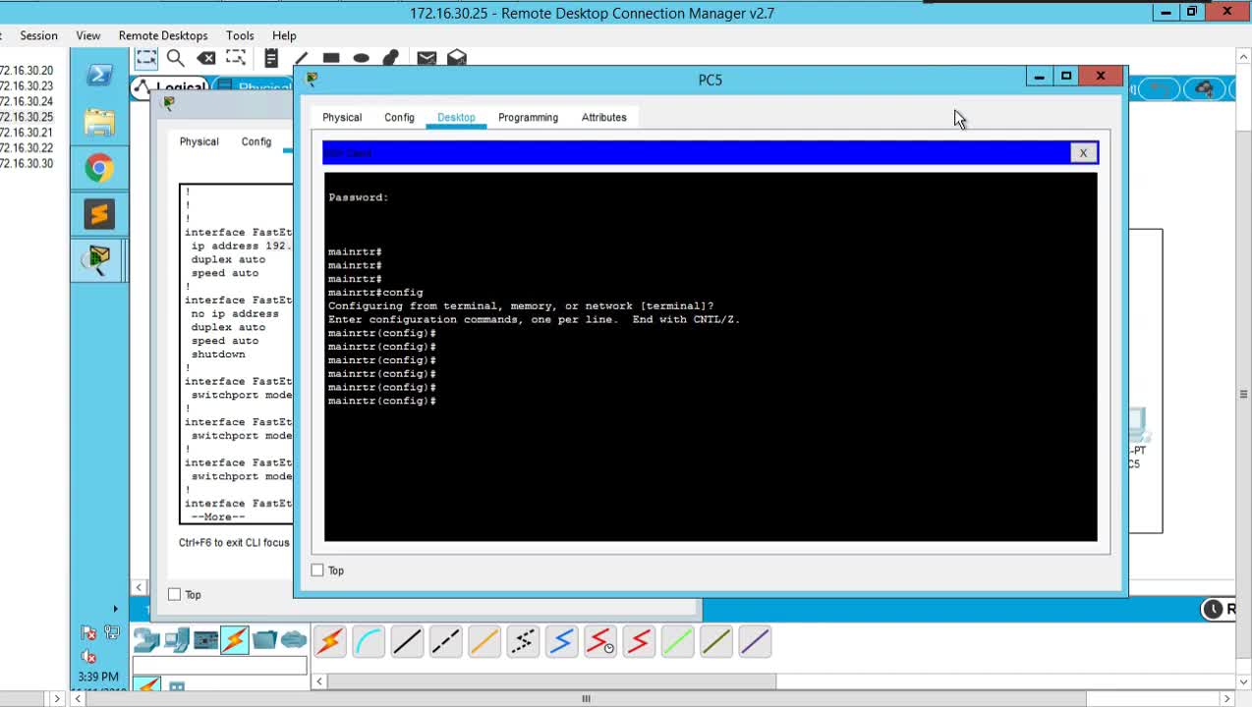Image resolution: width=1252 pixels, height=707 pixels.
Task: Choose the Draw Ellipse tool
Action: pyautogui.click(x=362, y=58)
